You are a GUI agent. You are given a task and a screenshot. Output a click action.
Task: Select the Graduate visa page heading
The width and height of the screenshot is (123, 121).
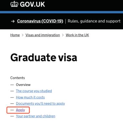[44, 57]
